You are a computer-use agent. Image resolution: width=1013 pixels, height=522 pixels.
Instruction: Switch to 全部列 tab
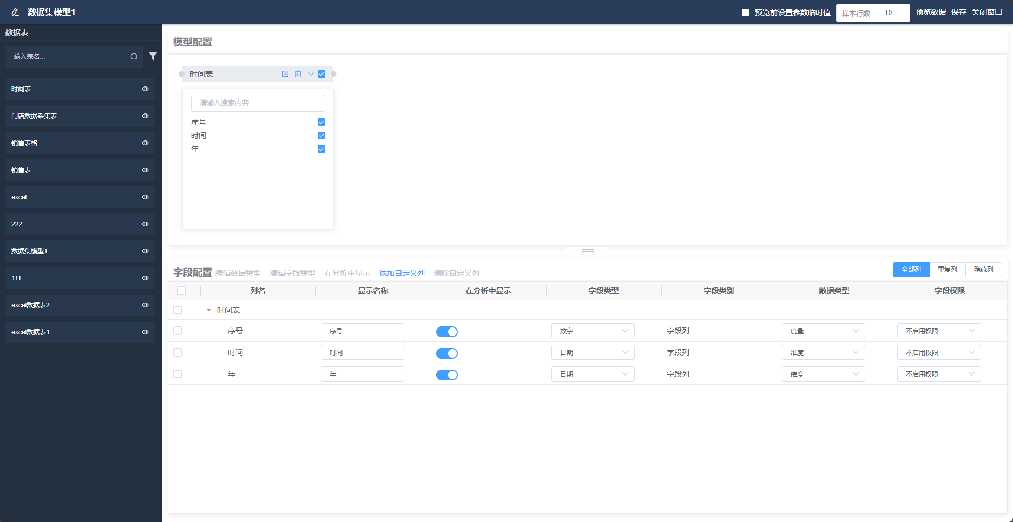(911, 270)
